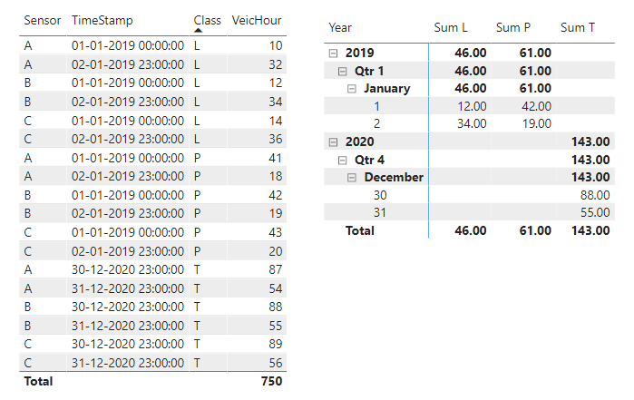Viewport: 634px width, 400px height.
Task: Collapse the Qtr 4 row
Action: point(343,161)
